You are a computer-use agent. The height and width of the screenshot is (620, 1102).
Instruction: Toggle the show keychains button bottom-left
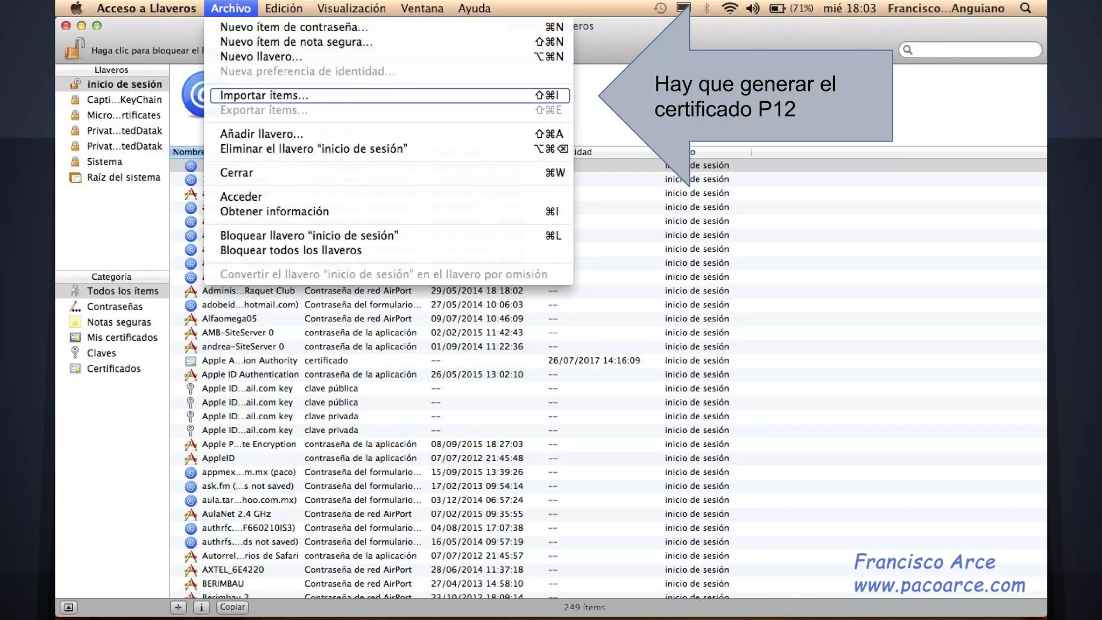[x=68, y=607]
